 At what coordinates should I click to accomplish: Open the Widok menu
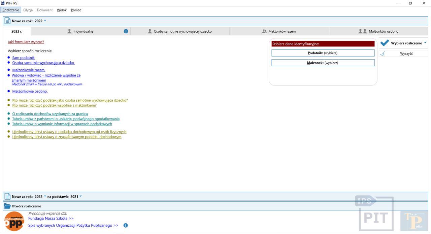pyautogui.click(x=62, y=10)
